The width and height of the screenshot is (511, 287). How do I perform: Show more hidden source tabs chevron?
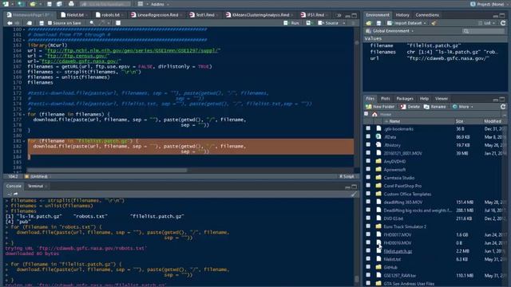339,15
